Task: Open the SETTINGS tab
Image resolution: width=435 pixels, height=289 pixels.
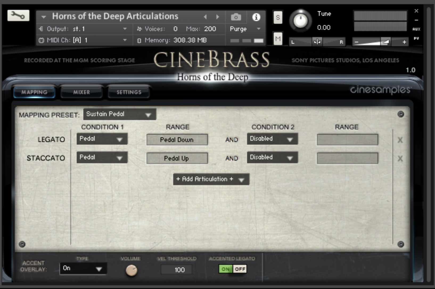Action: pyautogui.click(x=129, y=92)
